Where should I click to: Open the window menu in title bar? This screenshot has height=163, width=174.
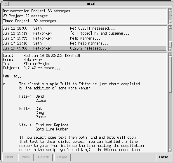6,4
